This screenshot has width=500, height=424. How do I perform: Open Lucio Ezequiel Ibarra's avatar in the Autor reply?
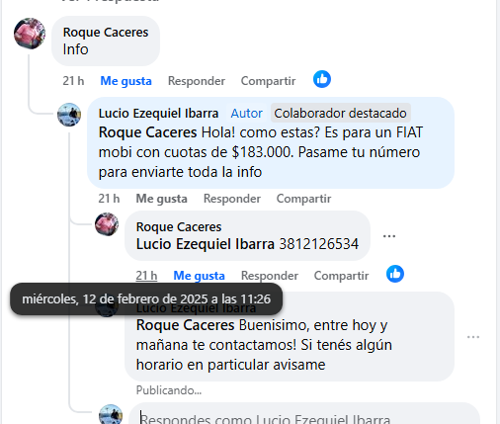click(69, 115)
